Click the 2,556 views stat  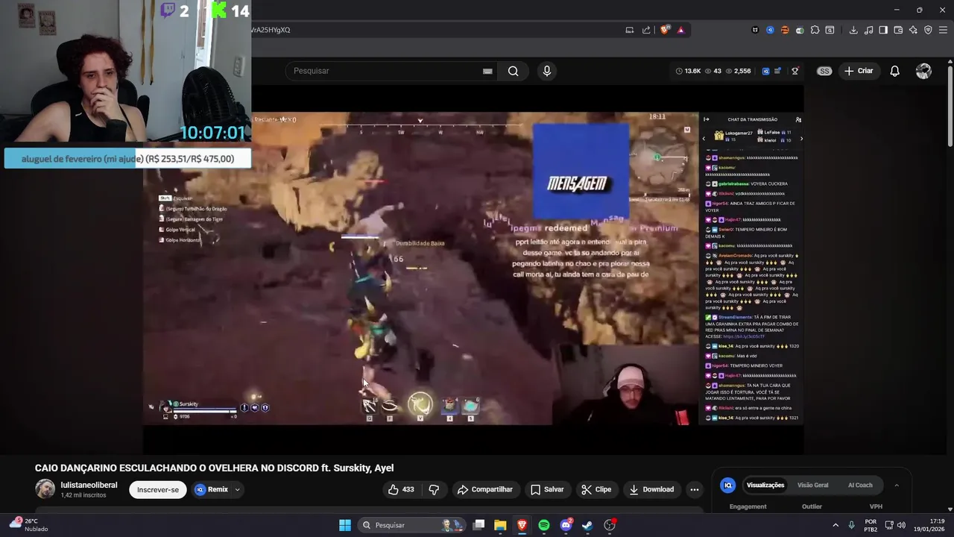click(738, 71)
